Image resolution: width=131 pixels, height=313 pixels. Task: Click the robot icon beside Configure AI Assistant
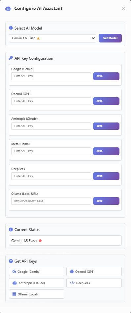(x=8, y=8)
